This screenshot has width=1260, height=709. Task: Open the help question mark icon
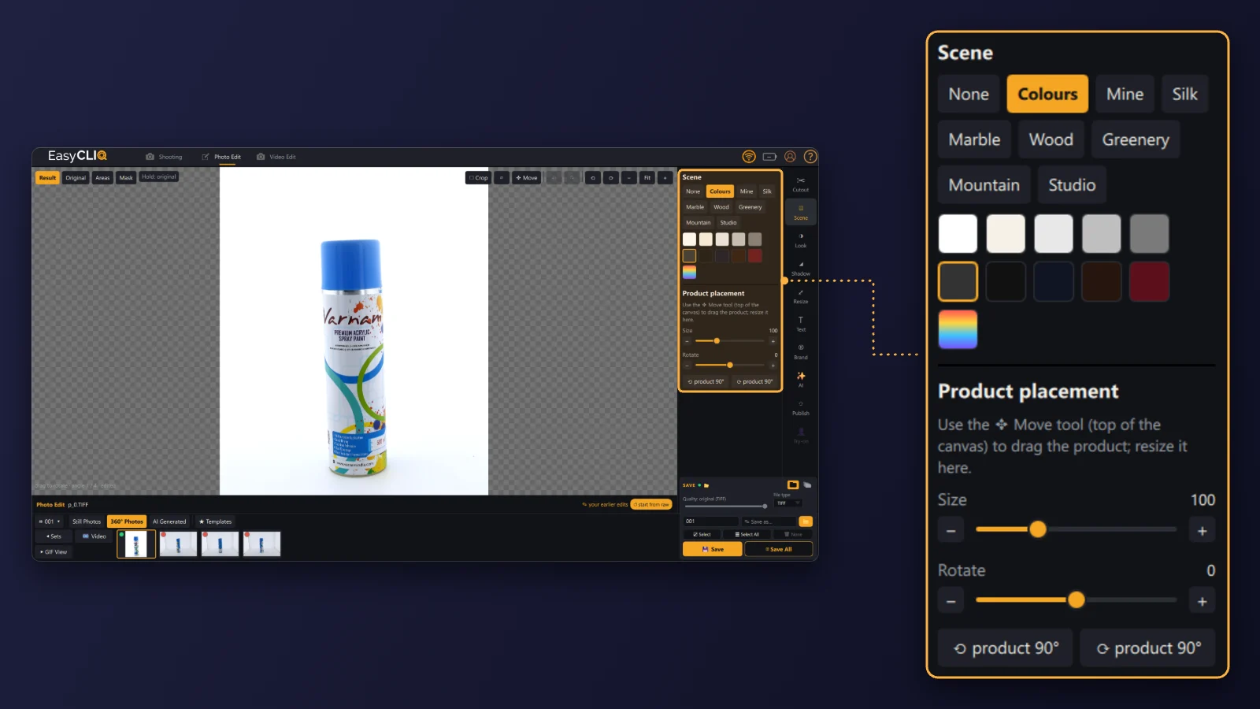tap(810, 157)
